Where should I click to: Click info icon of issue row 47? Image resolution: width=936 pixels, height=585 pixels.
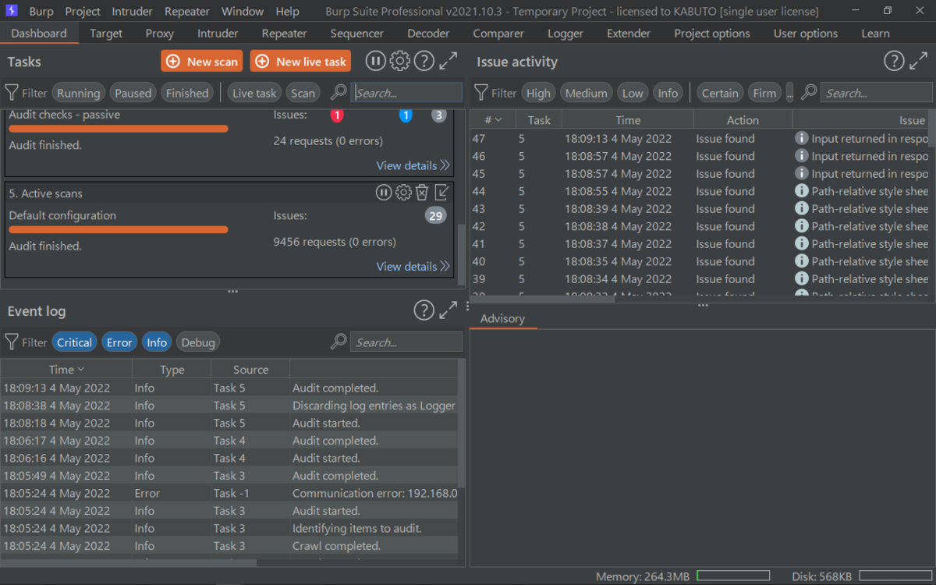(x=801, y=138)
